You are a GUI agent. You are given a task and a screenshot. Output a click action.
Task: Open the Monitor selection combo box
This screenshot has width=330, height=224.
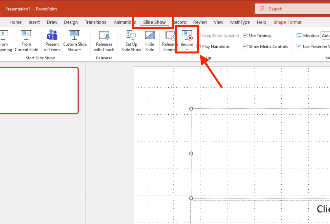pyautogui.click(x=325, y=35)
